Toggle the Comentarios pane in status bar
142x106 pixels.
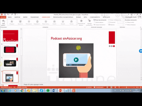(99, 87)
